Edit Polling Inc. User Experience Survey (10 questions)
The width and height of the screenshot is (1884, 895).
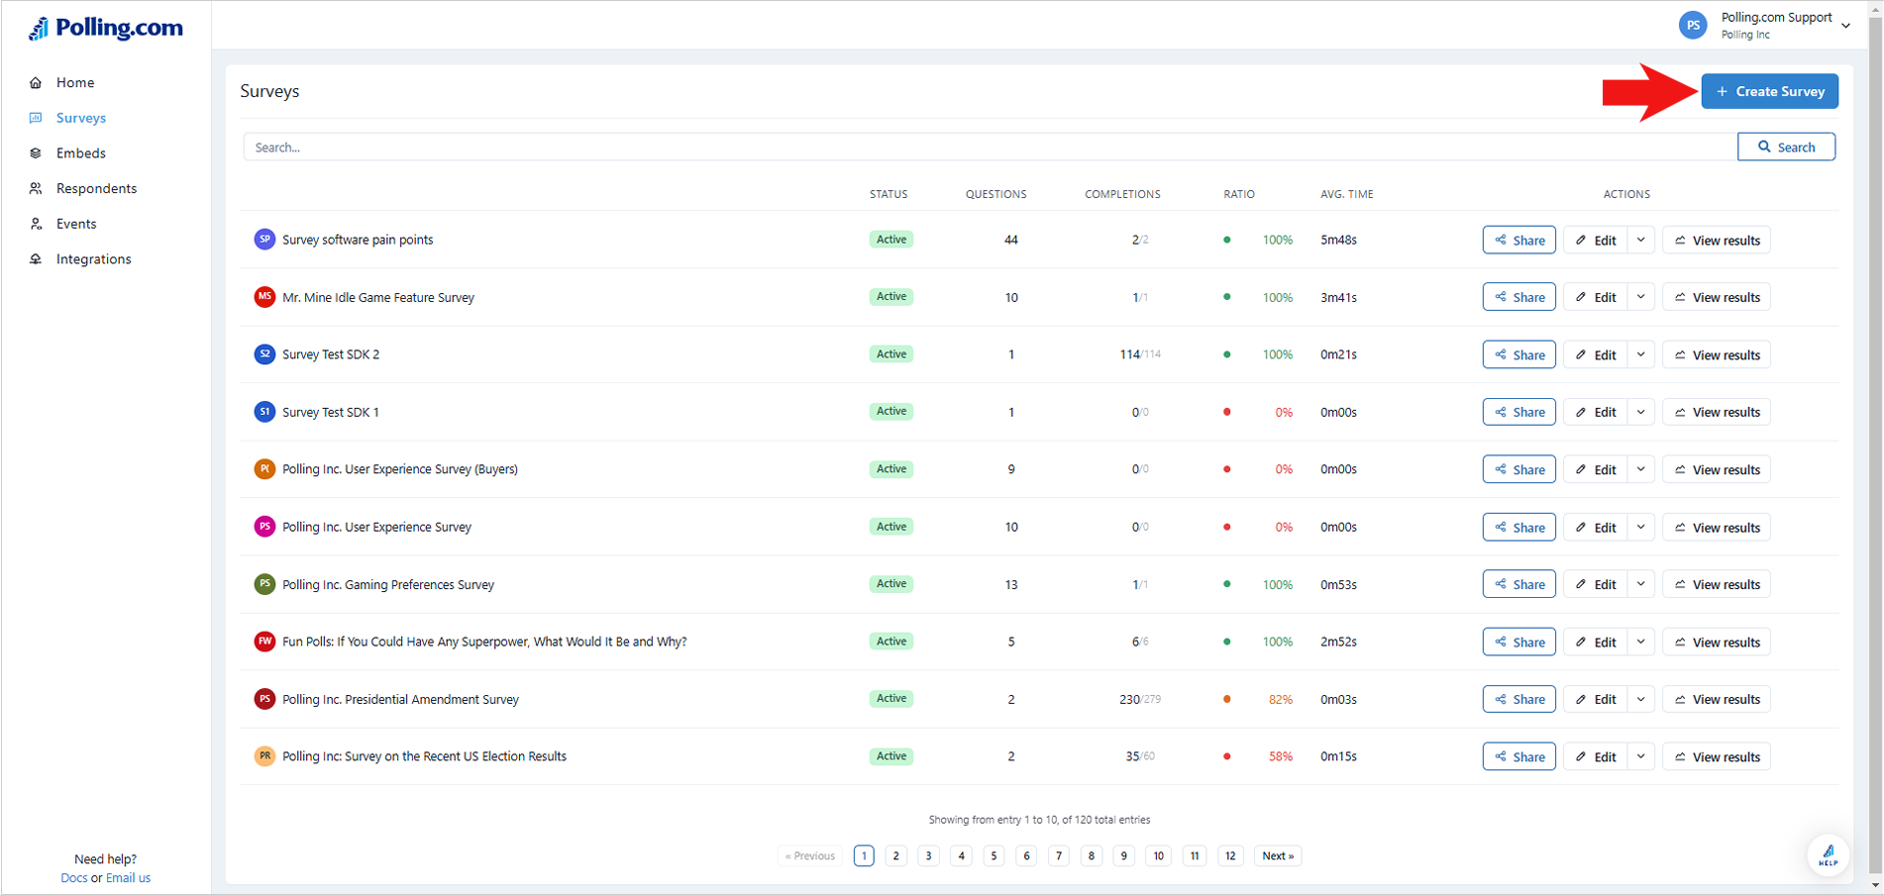pyautogui.click(x=1595, y=527)
